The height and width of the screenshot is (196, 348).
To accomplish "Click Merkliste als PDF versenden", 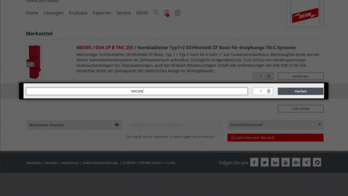I will 175,125.
